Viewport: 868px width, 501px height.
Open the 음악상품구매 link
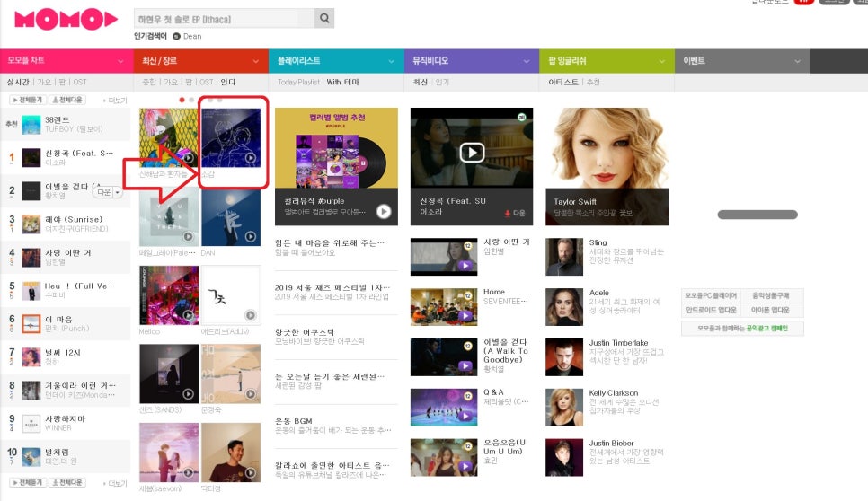click(771, 296)
